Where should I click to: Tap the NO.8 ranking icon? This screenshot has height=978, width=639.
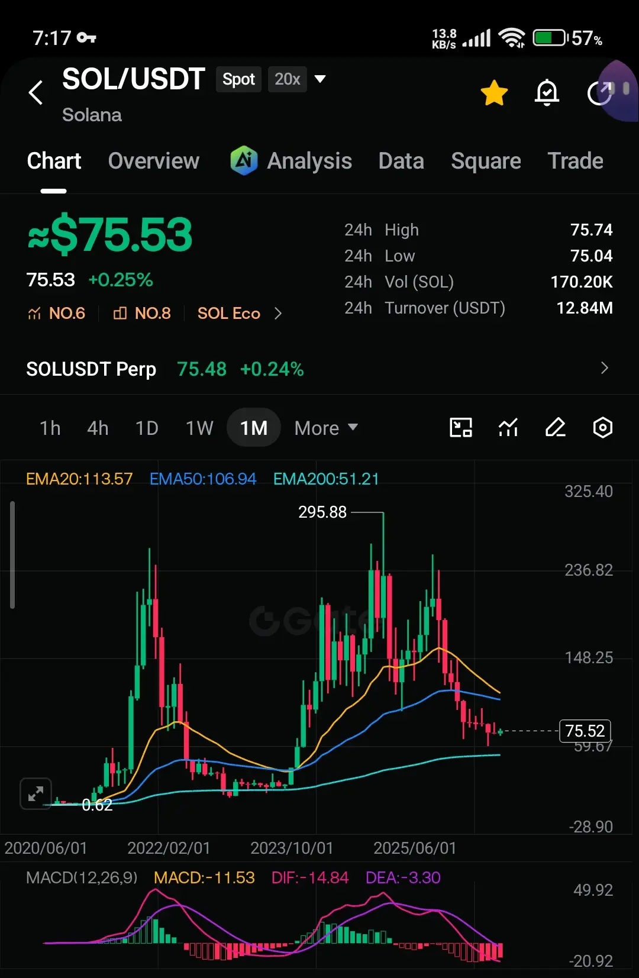click(x=120, y=313)
